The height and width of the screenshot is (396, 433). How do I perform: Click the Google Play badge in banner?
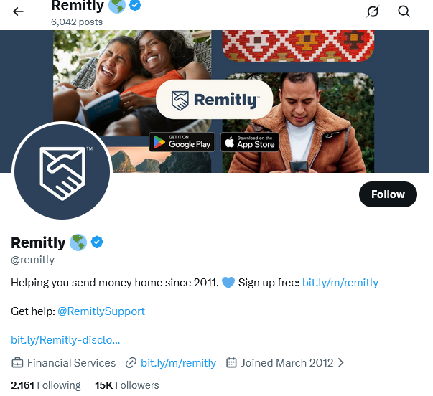(x=181, y=142)
